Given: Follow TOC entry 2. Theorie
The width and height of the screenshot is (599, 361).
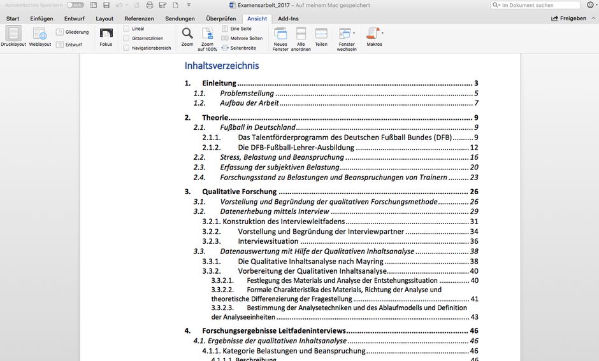Looking at the screenshot, I should [331, 118].
